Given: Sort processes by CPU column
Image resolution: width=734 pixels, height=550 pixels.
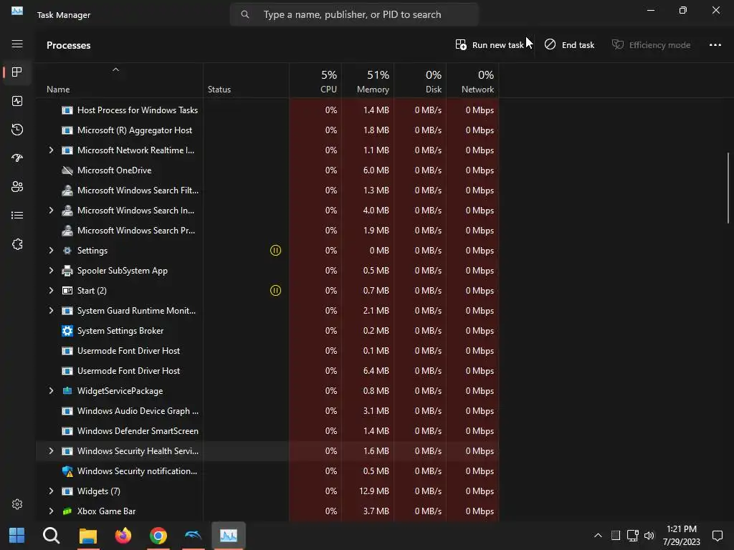Looking at the screenshot, I should (x=315, y=80).
